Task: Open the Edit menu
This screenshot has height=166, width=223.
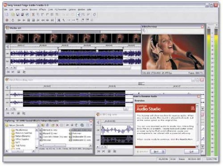Action: (x=11, y=9)
